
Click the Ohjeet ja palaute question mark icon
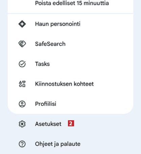click(22, 144)
